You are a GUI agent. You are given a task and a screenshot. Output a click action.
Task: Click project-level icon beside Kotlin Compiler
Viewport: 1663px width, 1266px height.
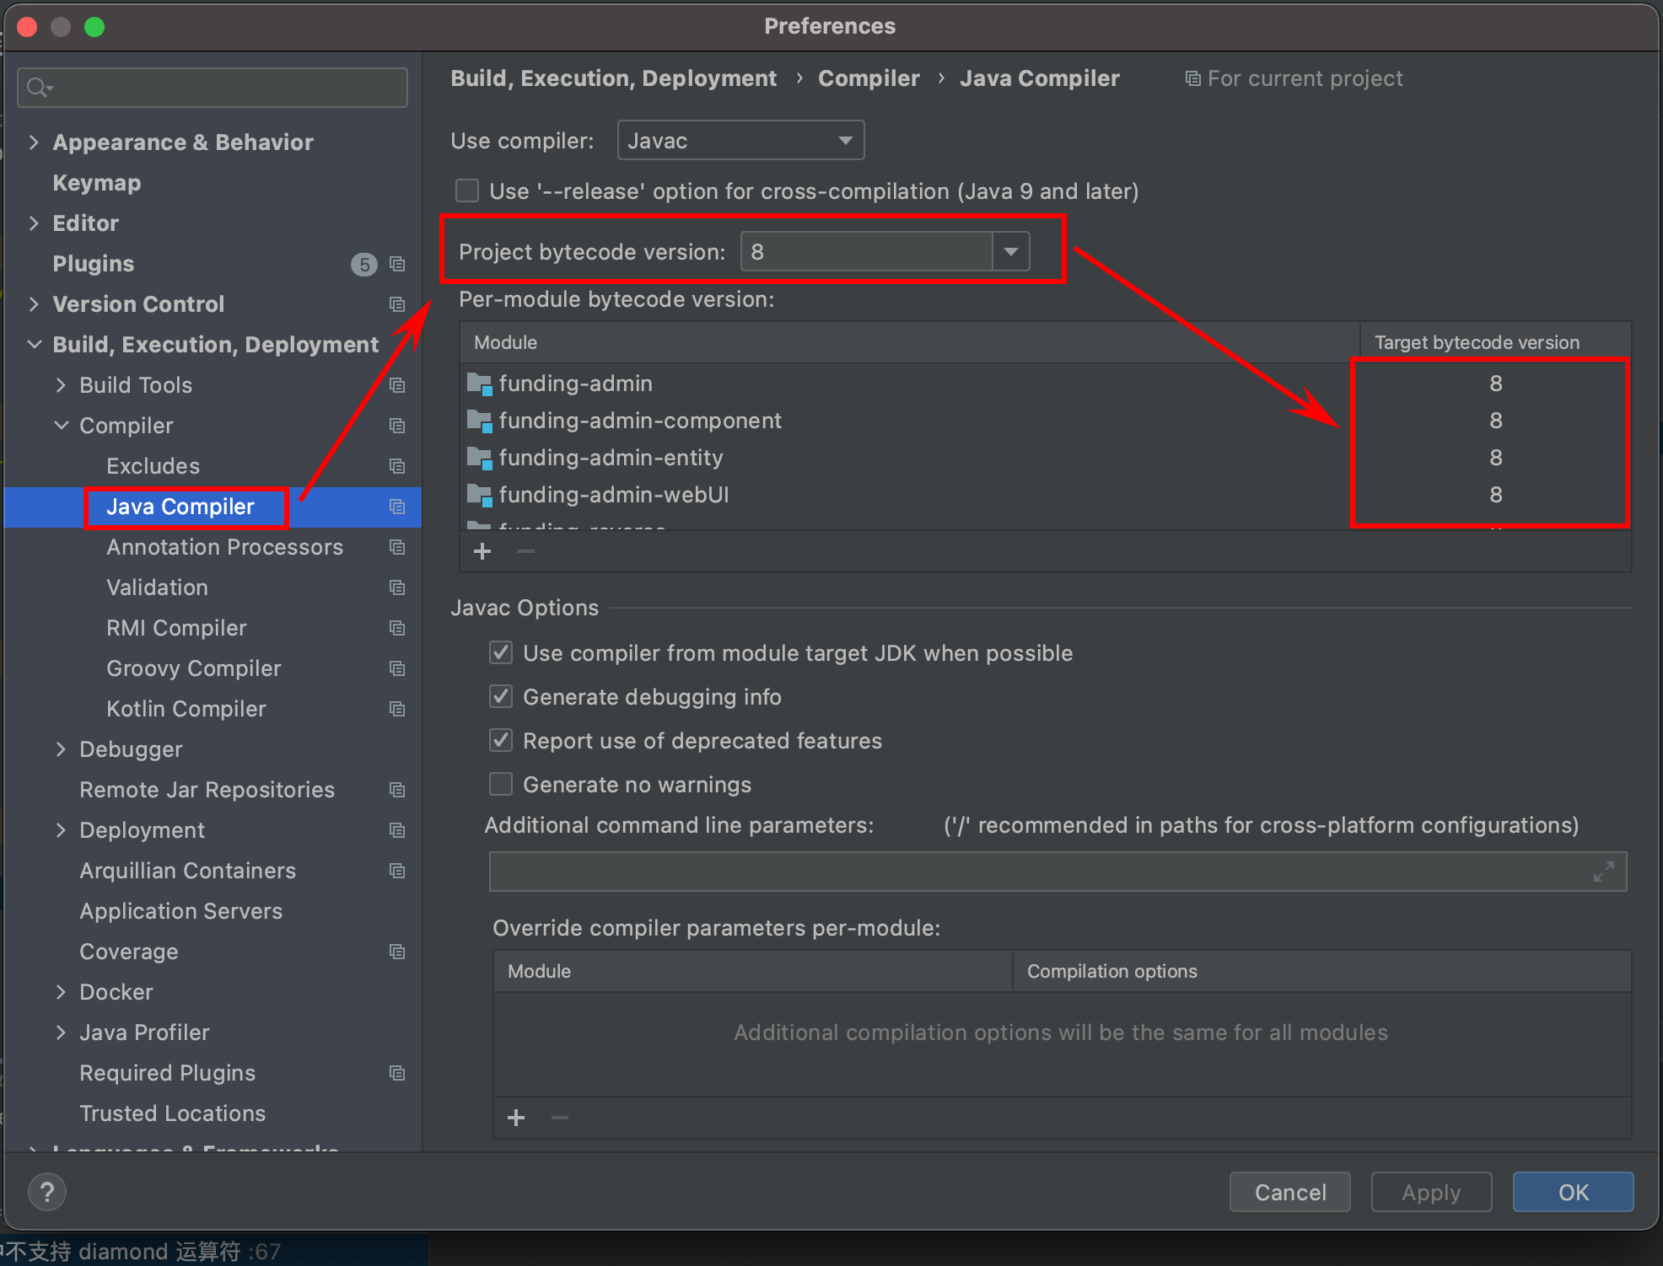tap(397, 709)
